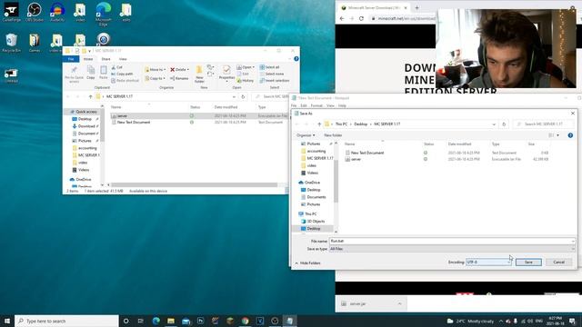Open the Recycle Bin icon on desktop
This screenshot has width=582, height=327.
11,43
